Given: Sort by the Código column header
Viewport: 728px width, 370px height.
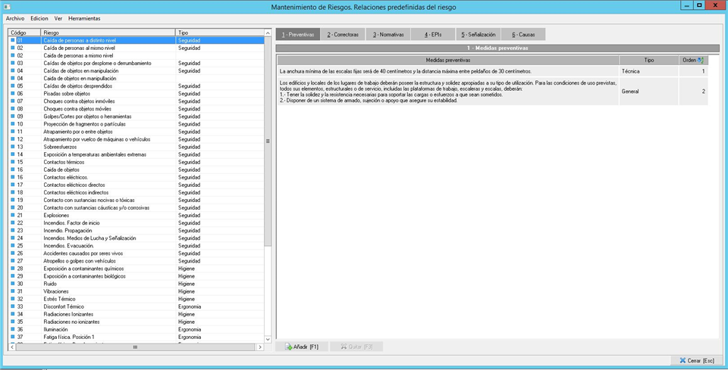Looking at the screenshot, I should pos(24,33).
